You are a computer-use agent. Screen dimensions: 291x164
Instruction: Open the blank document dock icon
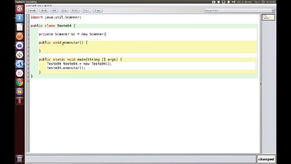[20, 27]
